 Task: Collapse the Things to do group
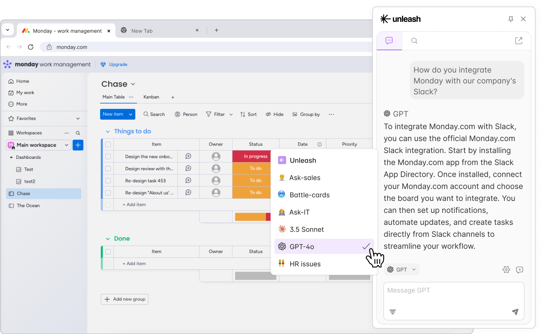click(x=108, y=131)
